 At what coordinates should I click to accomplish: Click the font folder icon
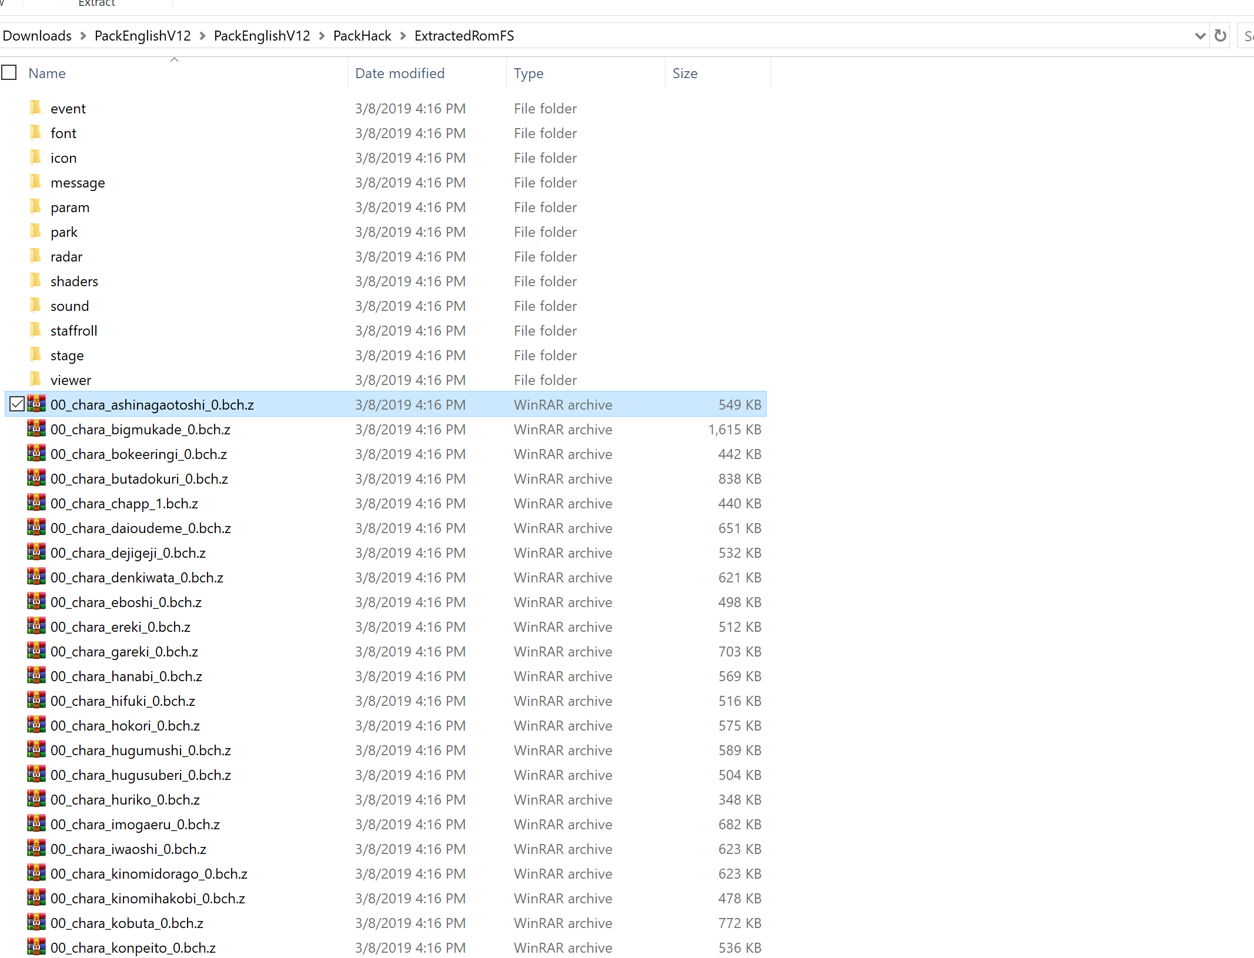tap(35, 133)
